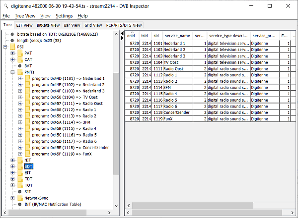Viewport: 298px width, 218px height.
Task: Click the CAT folder icon
Action: click(20, 59)
